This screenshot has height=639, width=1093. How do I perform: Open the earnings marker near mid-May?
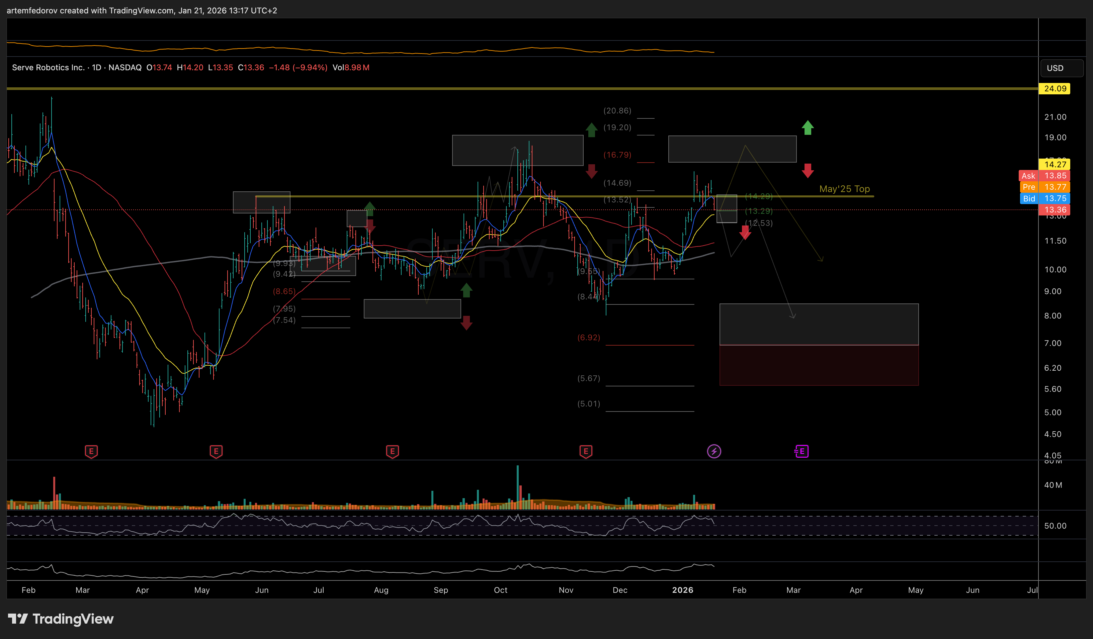click(x=216, y=451)
